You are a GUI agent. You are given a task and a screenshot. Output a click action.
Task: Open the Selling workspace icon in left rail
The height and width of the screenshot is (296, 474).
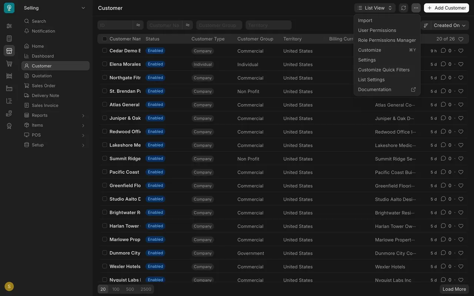(9, 51)
